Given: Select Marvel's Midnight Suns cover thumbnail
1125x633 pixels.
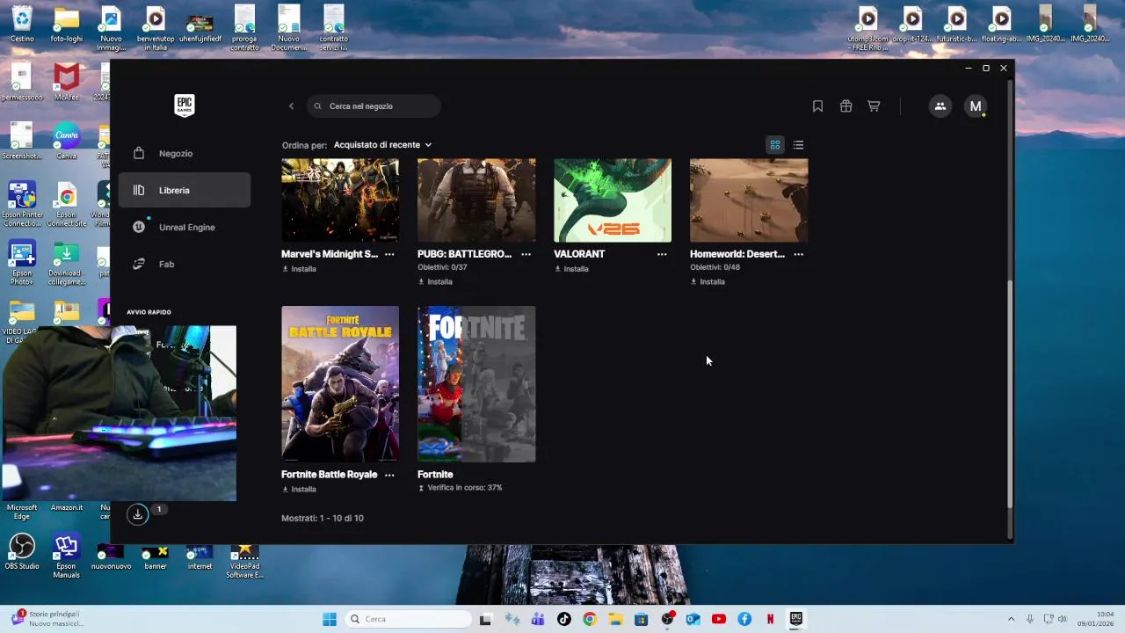Looking at the screenshot, I should point(340,200).
